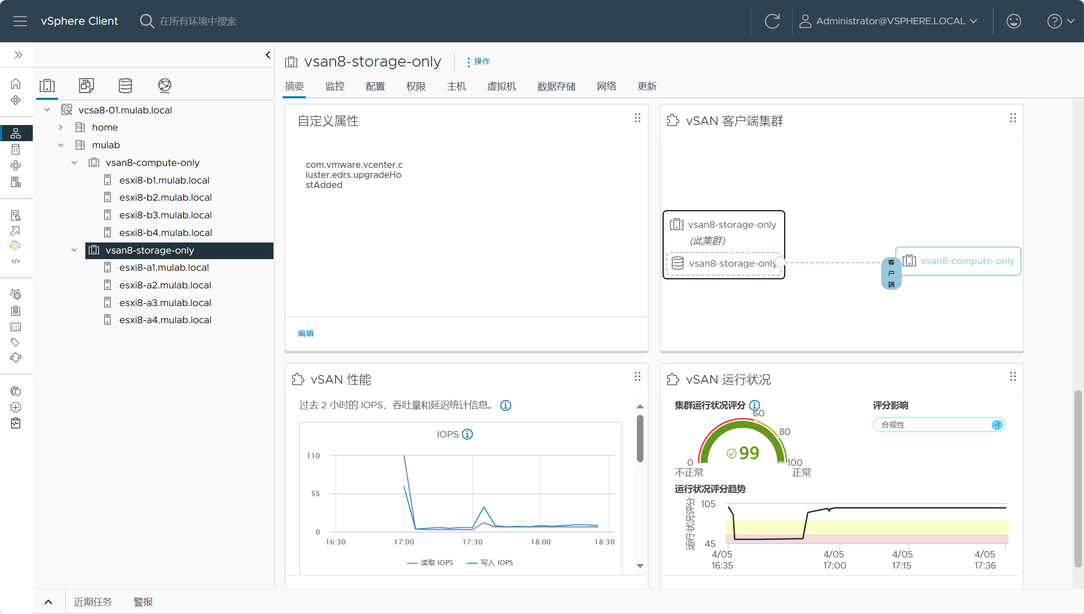This screenshot has width=1084, height=614.
Task: Open the 近期任务 bottom panel tab
Action: coord(93,602)
